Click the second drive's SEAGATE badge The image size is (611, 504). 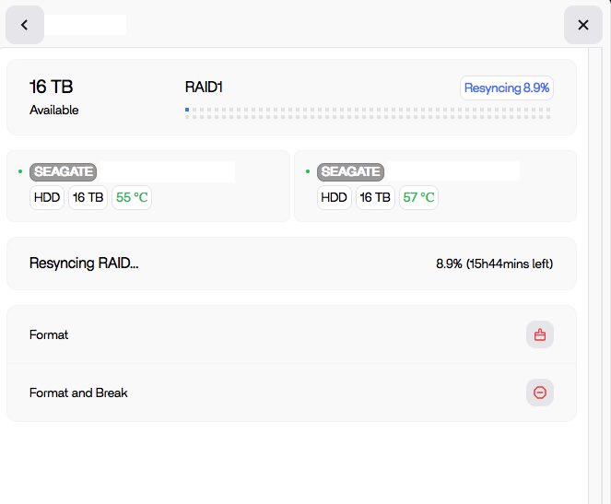(350, 171)
